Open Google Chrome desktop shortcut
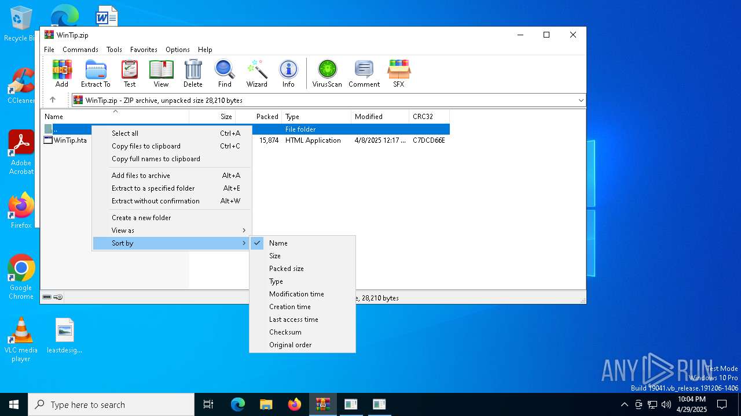This screenshot has height=416, width=741. (x=21, y=277)
